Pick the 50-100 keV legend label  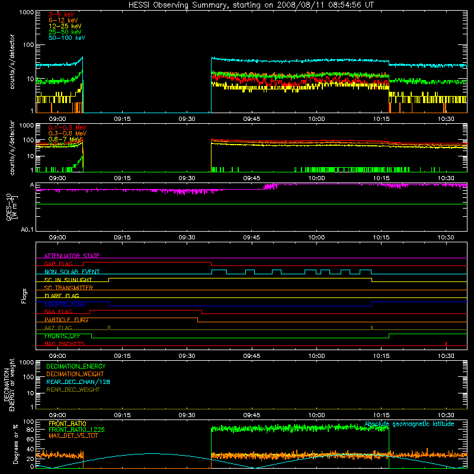67,38
